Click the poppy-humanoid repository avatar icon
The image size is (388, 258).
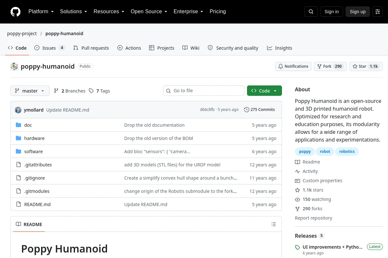(x=14, y=66)
